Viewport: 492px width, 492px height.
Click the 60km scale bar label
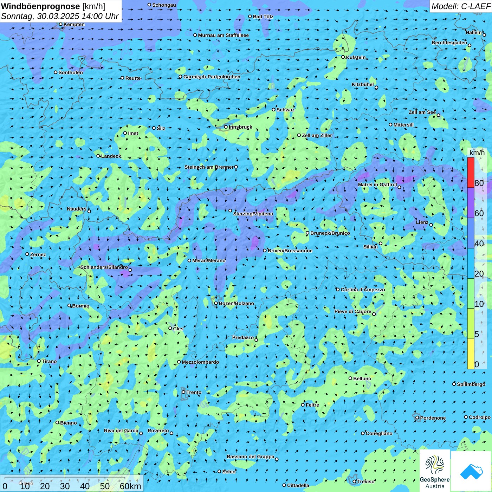(x=130, y=486)
